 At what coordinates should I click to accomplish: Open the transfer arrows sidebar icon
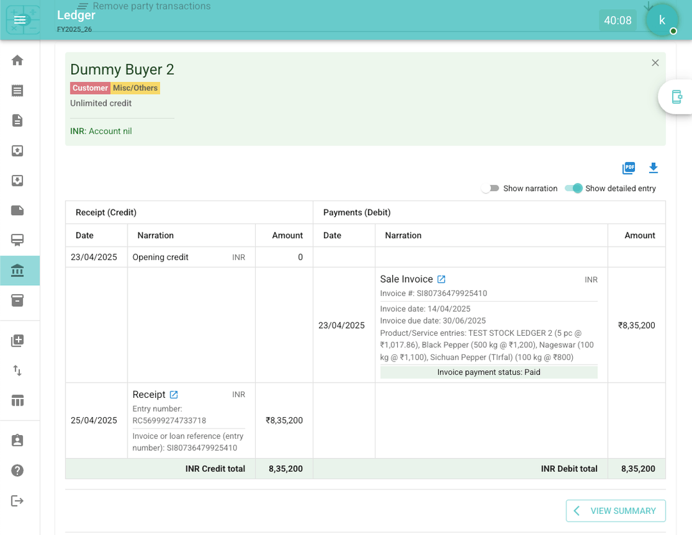point(17,370)
